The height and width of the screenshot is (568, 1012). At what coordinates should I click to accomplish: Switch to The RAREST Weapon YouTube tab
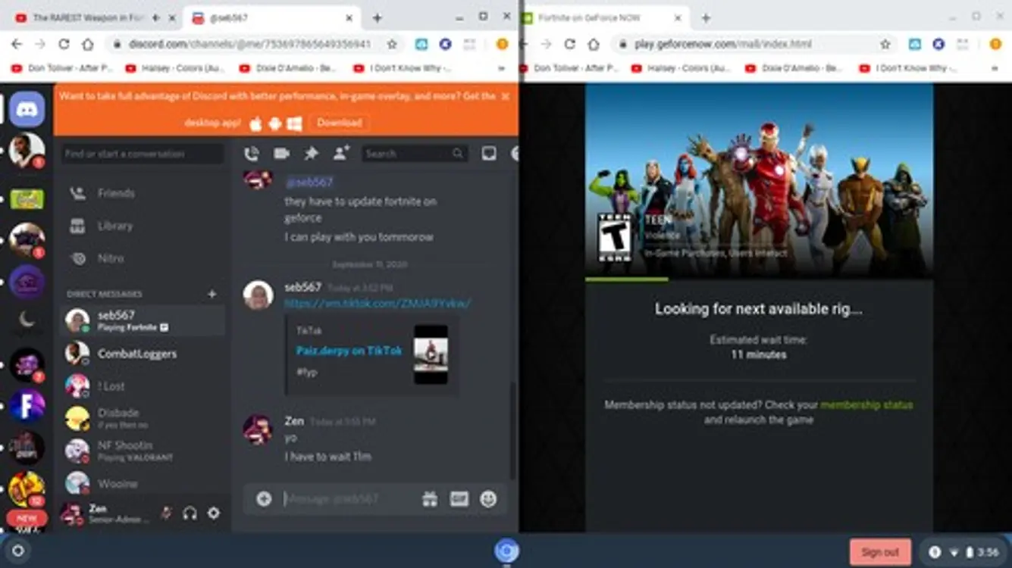[x=87, y=17]
